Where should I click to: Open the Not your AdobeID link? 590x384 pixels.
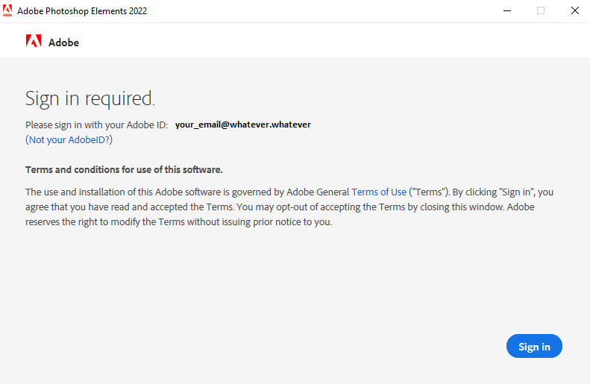[x=69, y=139]
